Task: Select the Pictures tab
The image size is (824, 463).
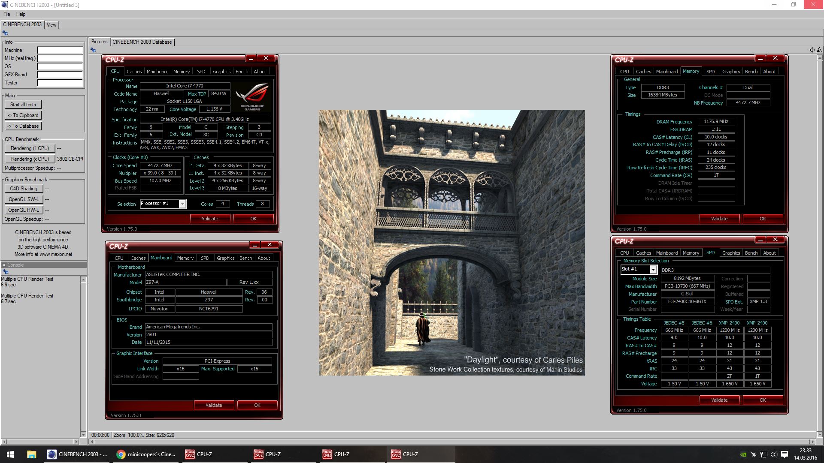Action: pyautogui.click(x=99, y=42)
